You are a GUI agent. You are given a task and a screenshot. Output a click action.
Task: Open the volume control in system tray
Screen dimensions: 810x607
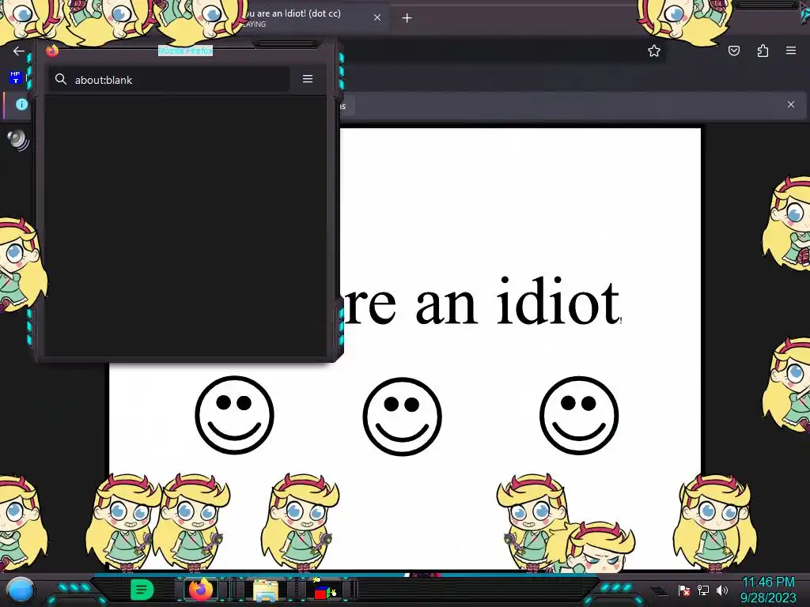coord(721,590)
